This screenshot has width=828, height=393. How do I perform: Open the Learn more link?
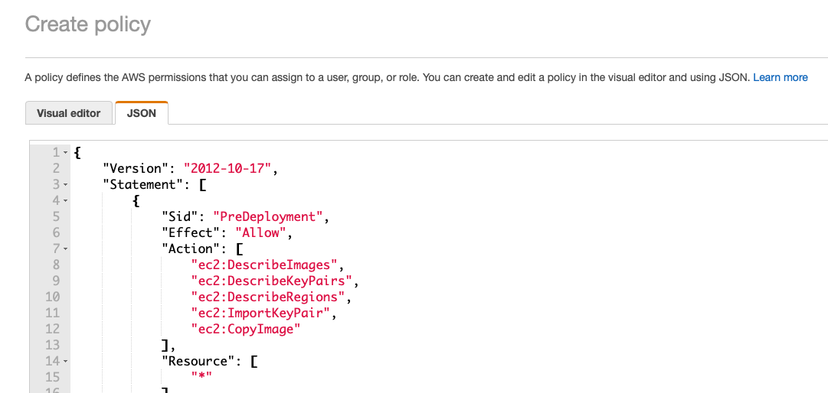pos(780,77)
